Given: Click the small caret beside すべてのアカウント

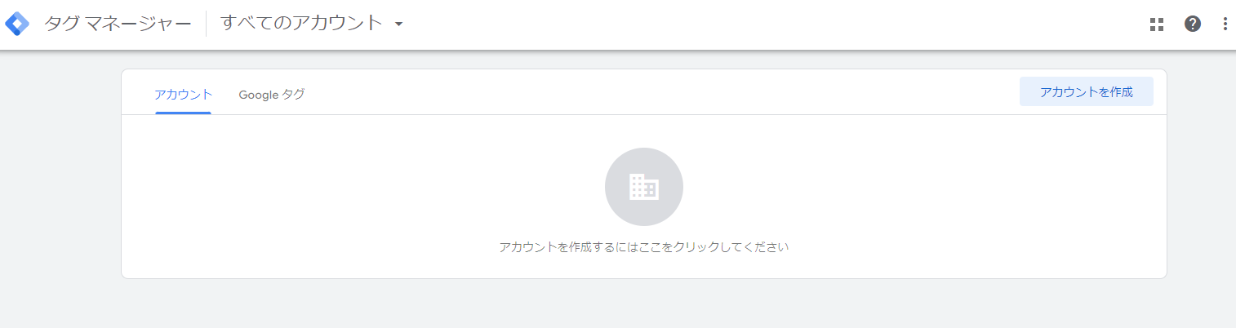Looking at the screenshot, I should coord(399,24).
